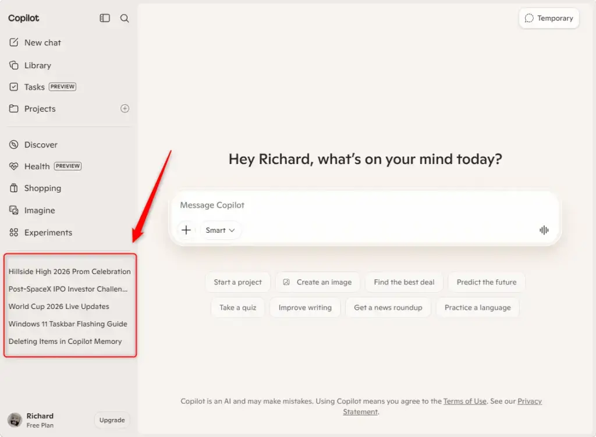Click the Health heart icon
Image resolution: width=596 pixels, height=437 pixels.
tap(14, 166)
